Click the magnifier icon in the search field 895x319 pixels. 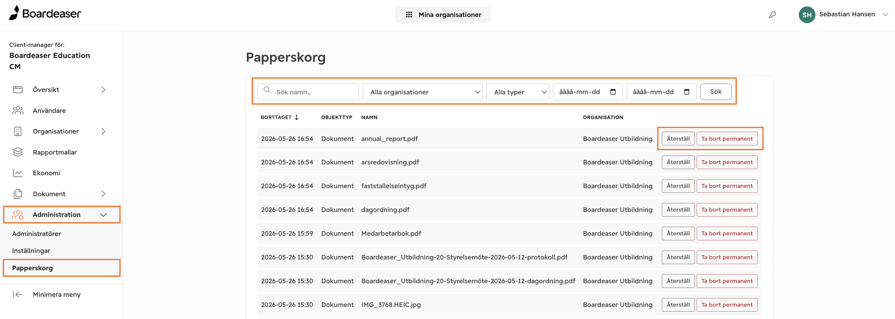(x=267, y=90)
